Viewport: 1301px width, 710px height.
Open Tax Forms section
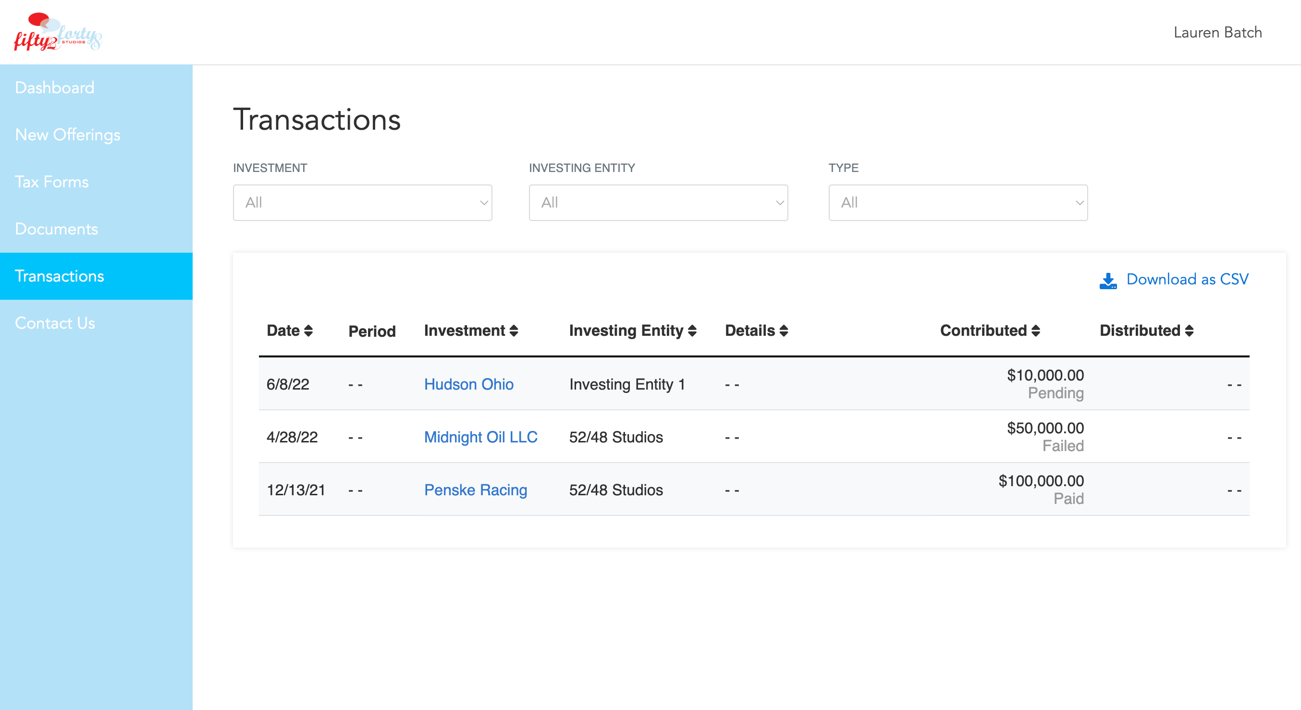(51, 182)
